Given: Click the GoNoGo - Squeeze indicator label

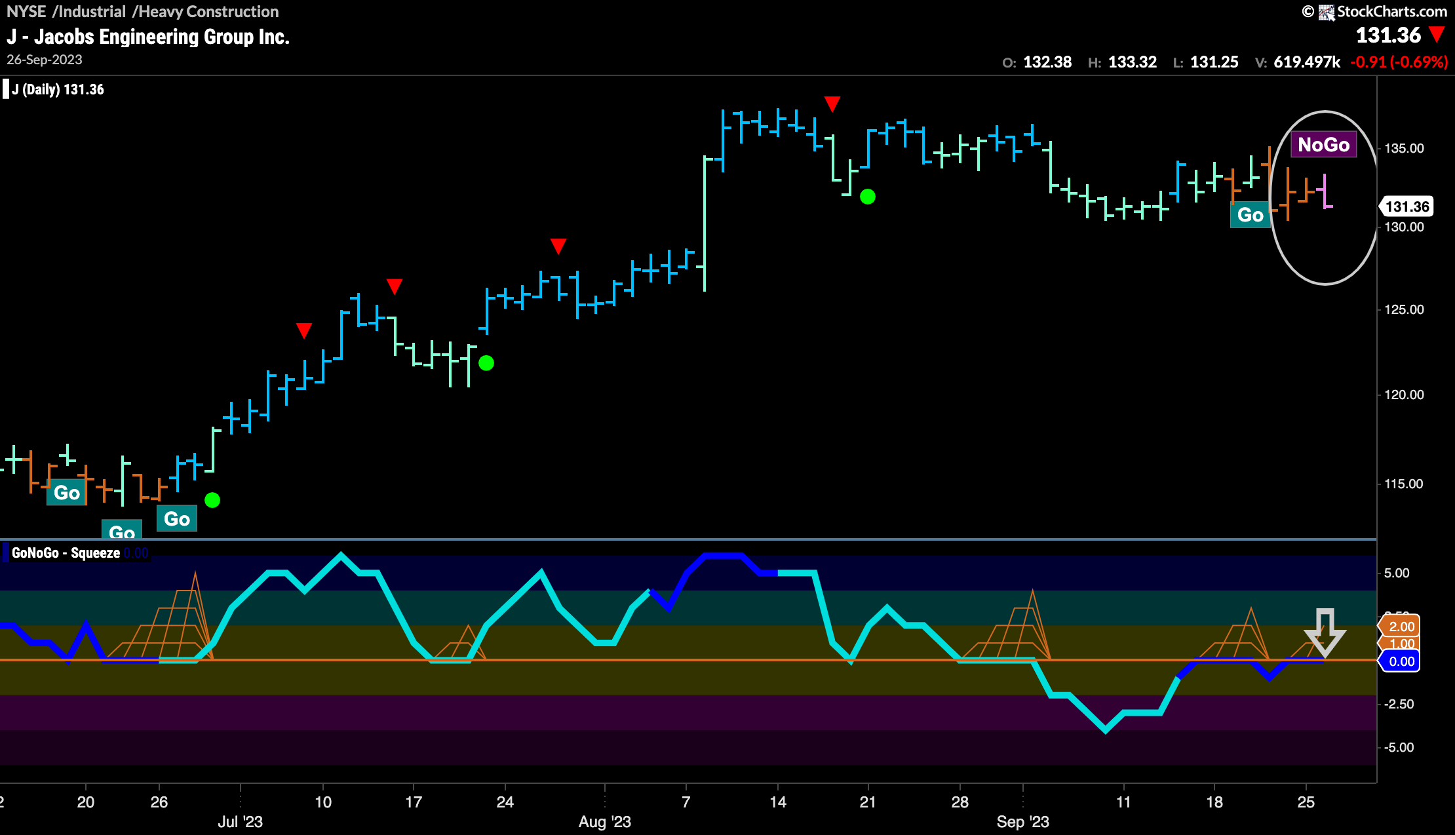Looking at the screenshot, I should click(66, 553).
